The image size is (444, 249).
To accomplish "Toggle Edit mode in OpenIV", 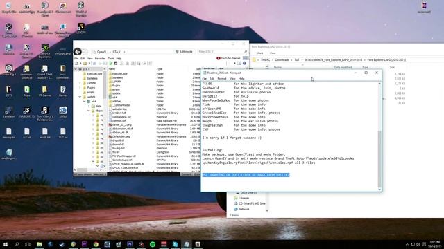I will pos(184,52).
